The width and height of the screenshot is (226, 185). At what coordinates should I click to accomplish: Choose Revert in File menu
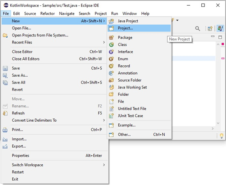click(x=54, y=90)
